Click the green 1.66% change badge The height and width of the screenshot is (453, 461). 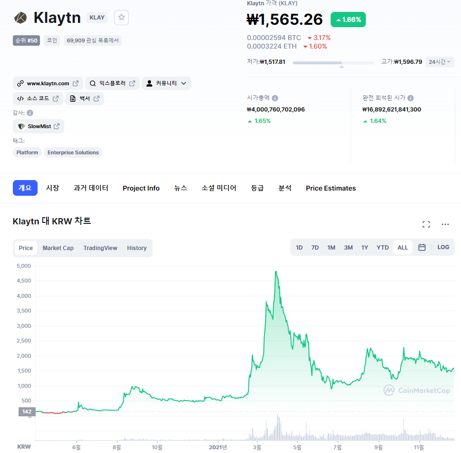(x=348, y=20)
